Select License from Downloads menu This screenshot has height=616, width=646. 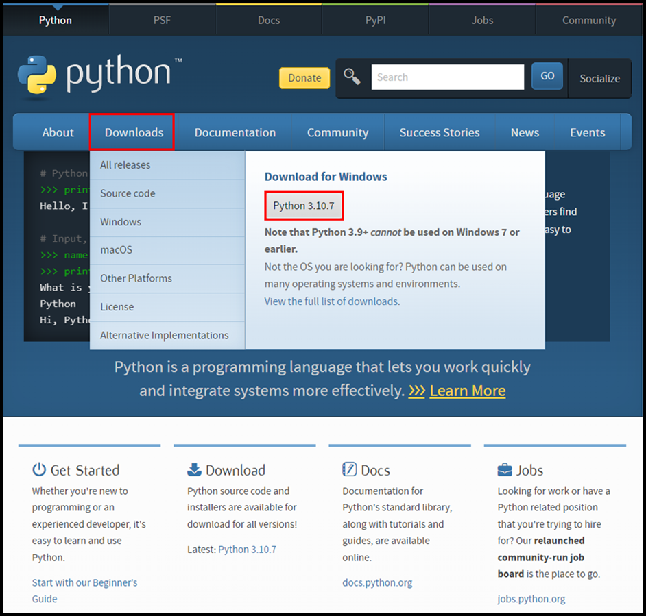pos(167,307)
